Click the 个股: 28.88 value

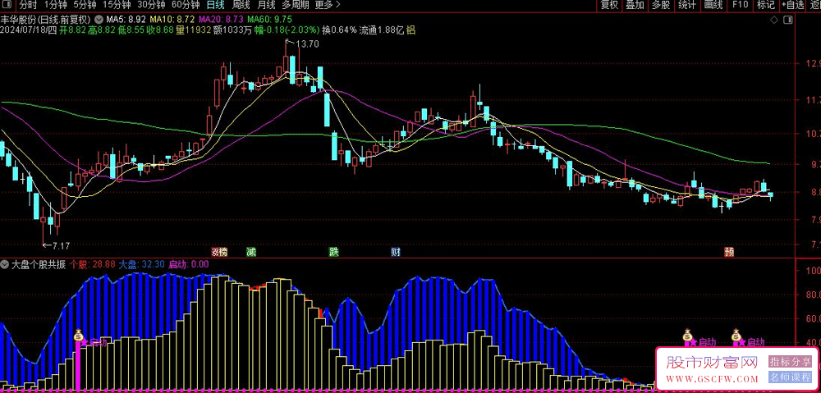[x=93, y=264]
